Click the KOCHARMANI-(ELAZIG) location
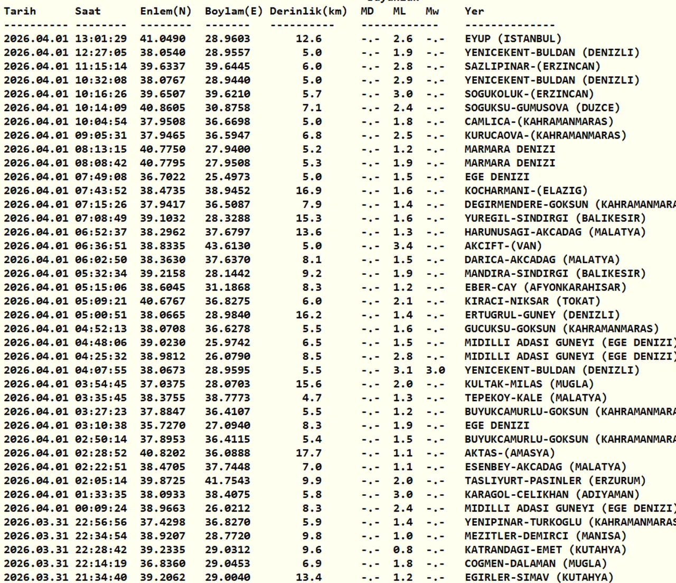Image resolution: width=676 pixels, height=583 pixels. [x=525, y=191]
